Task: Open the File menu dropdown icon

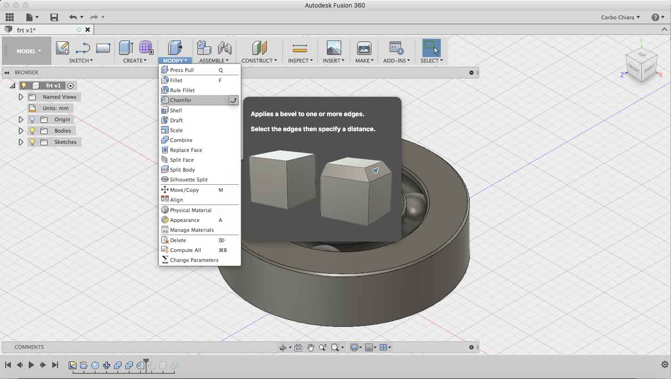Action: [32, 17]
